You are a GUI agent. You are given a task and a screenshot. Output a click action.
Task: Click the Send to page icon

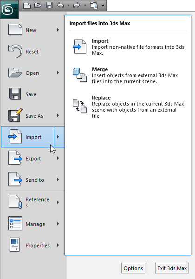point(15,179)
